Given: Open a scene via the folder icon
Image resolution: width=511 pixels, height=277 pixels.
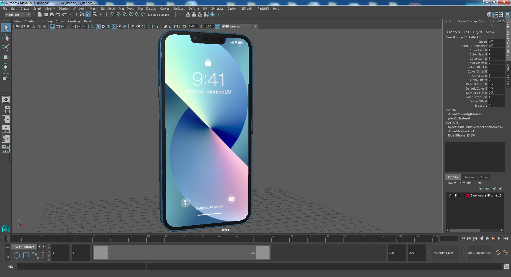Looking at the screenshot, I should (x=46, y=15).
